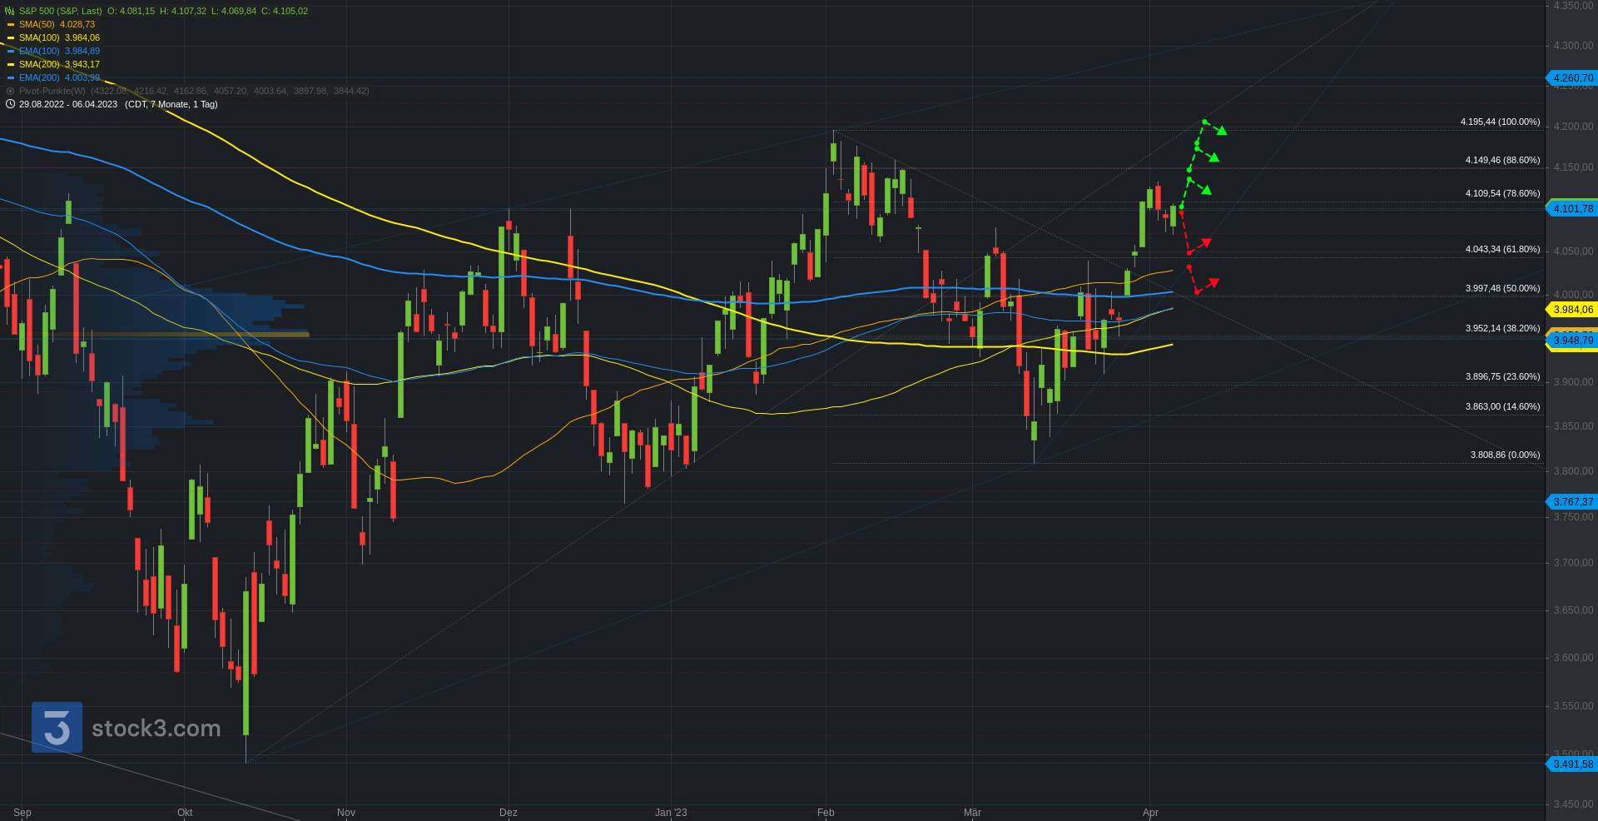
Task: Click the Pivot-Punkte(W) circle icon
Action: click(x=10, y=91)
